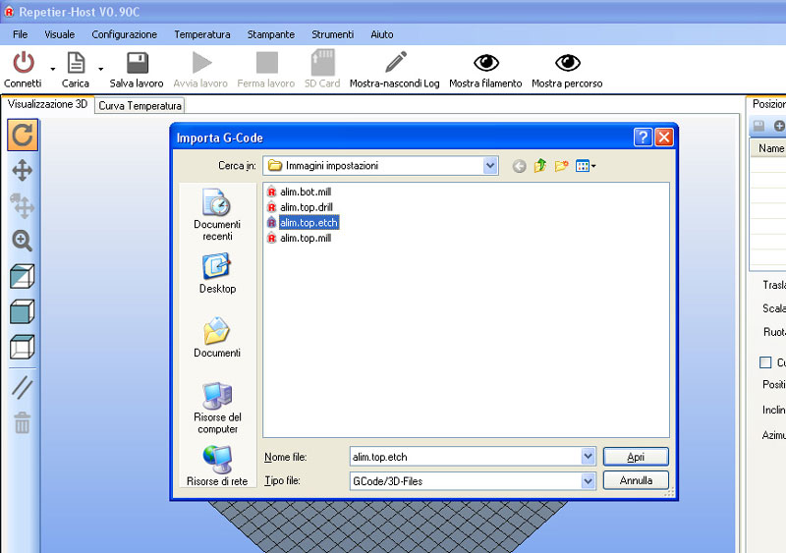Click the parallel lines projection icon
This screenshot has width=786, height=553.
pyautogui.click(x=23, y=388)
